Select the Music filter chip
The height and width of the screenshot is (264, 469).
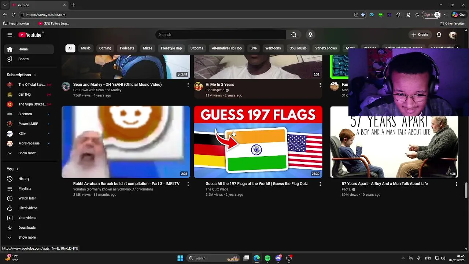[86, 48]
